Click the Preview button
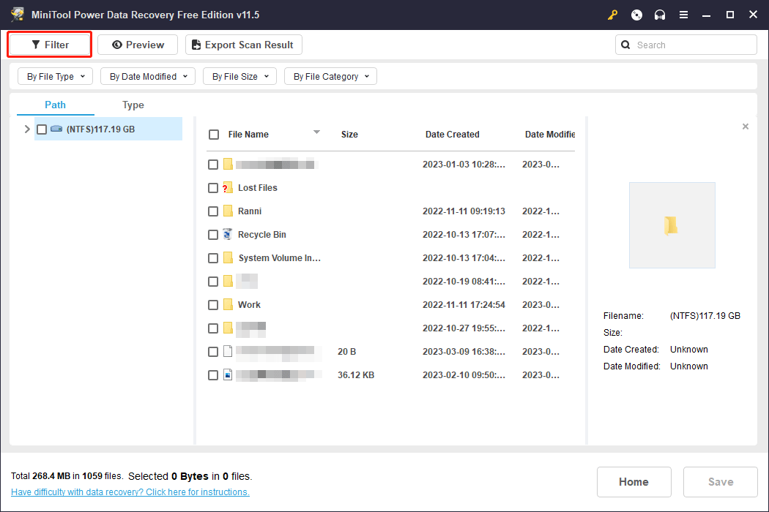769x512 pixels. (x=138, y=45)
